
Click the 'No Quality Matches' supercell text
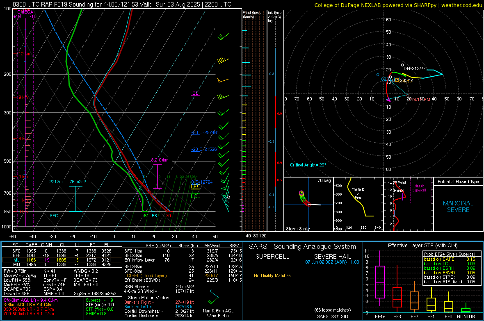point(272,275)
